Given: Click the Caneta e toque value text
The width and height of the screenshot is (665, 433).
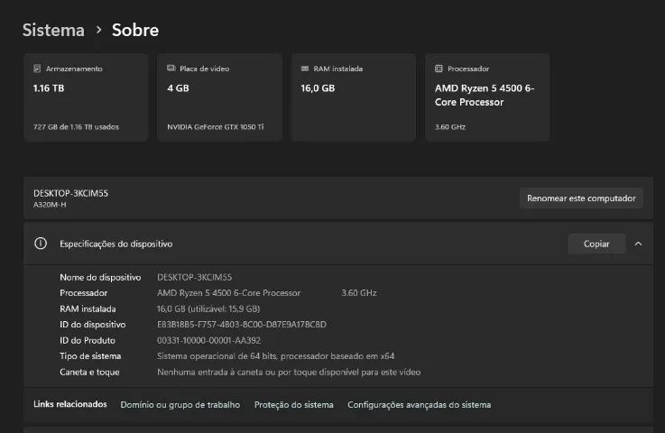Looking at the screenshot, I should (x=289, y=372).
